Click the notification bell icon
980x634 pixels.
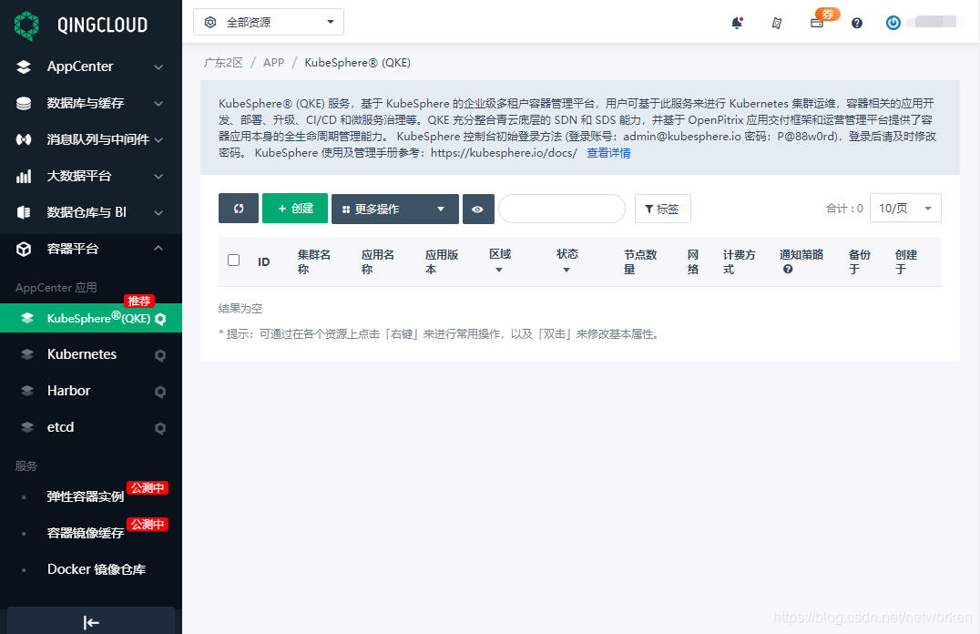(x=738, y=22)
